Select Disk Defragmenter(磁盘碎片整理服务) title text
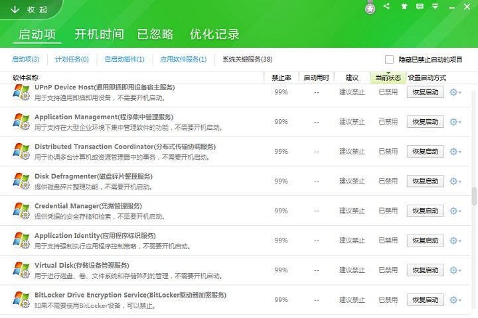This screenshot has width=478, height=318. tap(94, 176)
